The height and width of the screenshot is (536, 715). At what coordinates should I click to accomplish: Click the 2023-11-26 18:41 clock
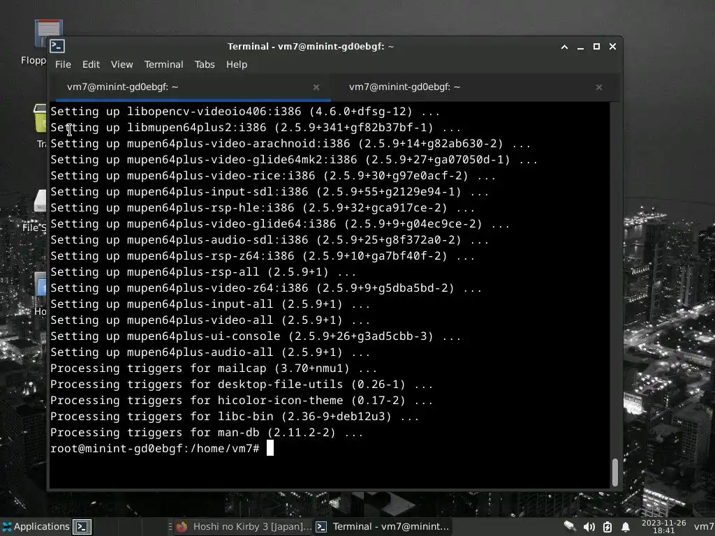click(x=663, y=526)
